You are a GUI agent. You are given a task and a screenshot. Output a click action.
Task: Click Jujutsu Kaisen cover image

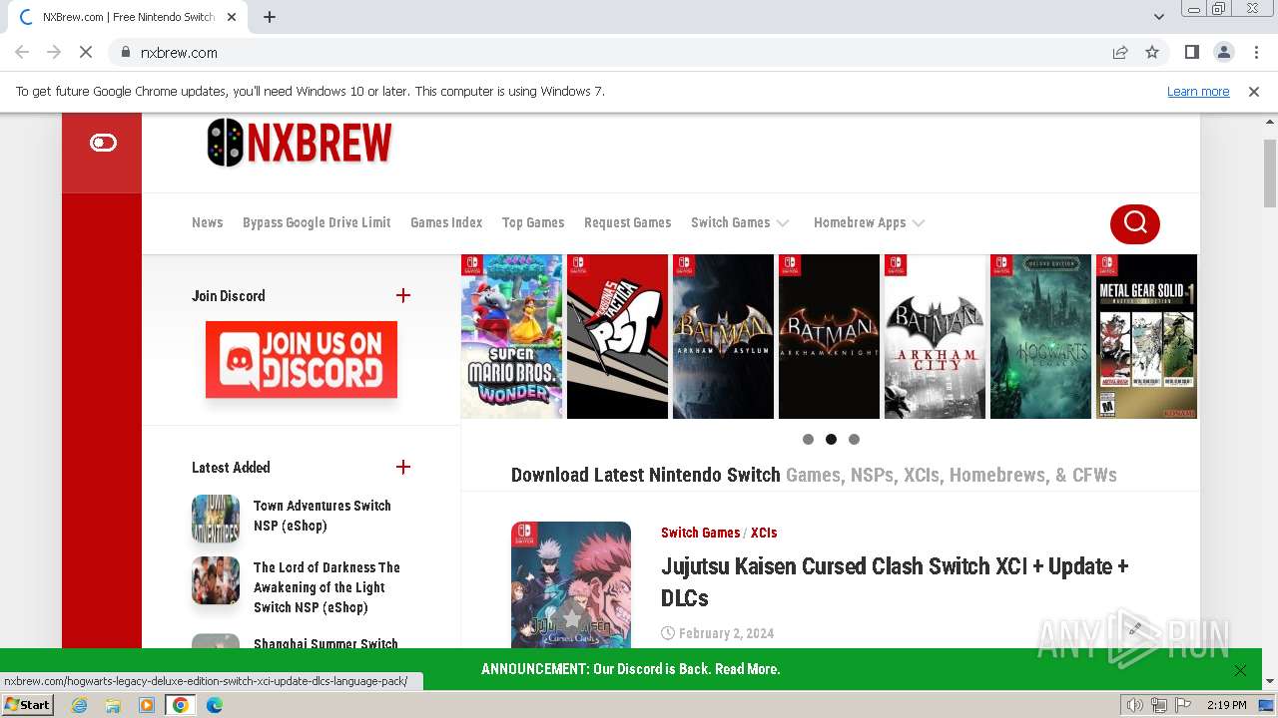pos(571,584)
